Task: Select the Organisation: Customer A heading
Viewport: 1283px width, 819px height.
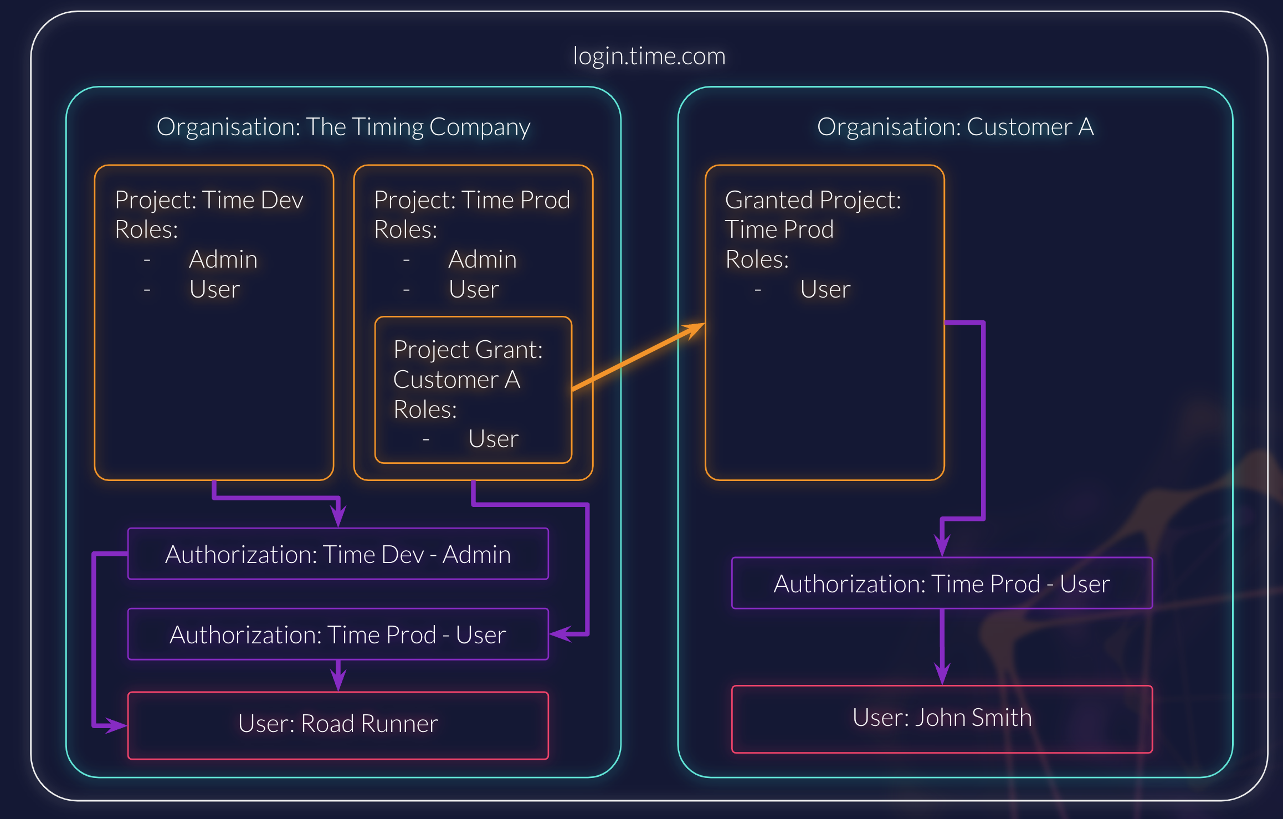Action: pyautogui.click(x=955, y=127)
